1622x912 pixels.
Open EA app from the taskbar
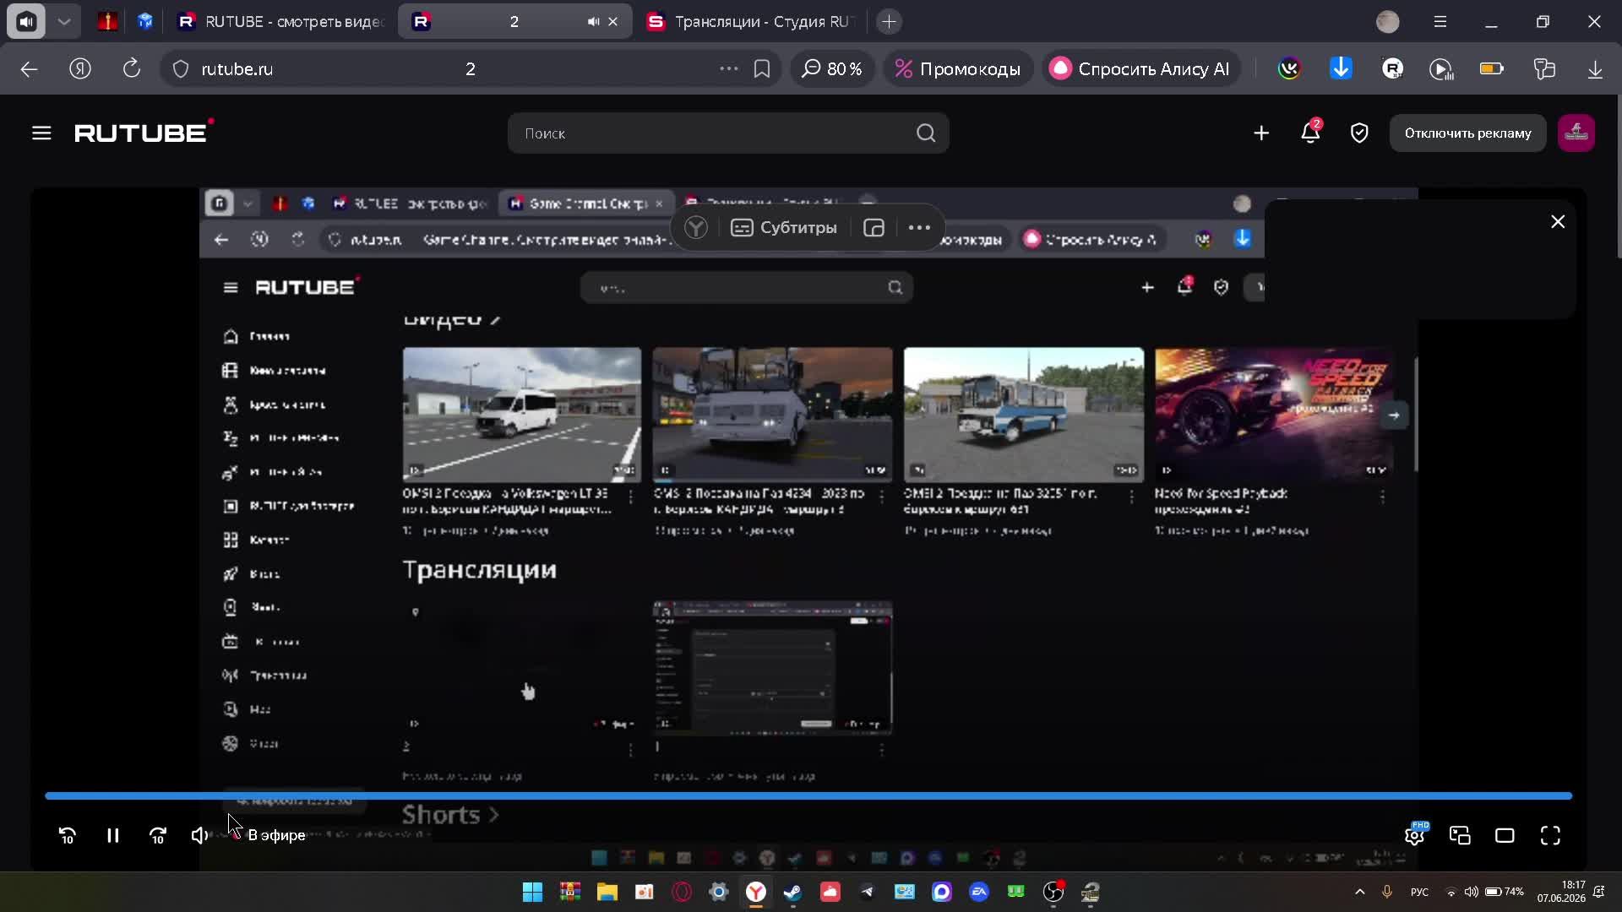pyautogui.click(x=979, y=892)
